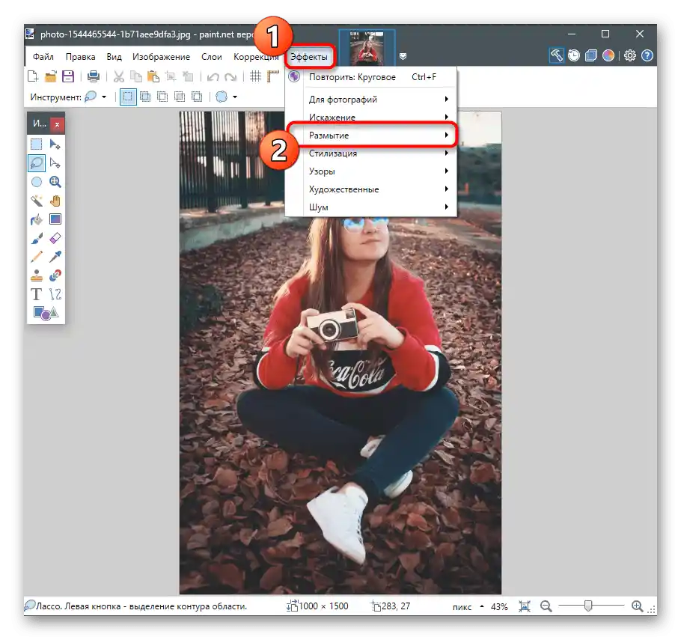Click the Paste clipboard icon

pos(153,76)
